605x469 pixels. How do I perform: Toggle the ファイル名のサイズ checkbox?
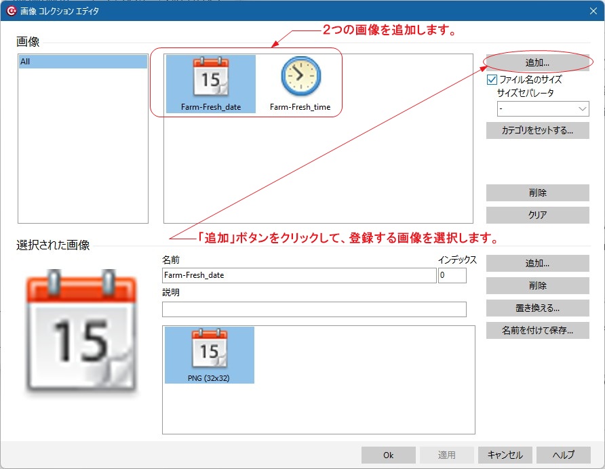tap(492, 80)
